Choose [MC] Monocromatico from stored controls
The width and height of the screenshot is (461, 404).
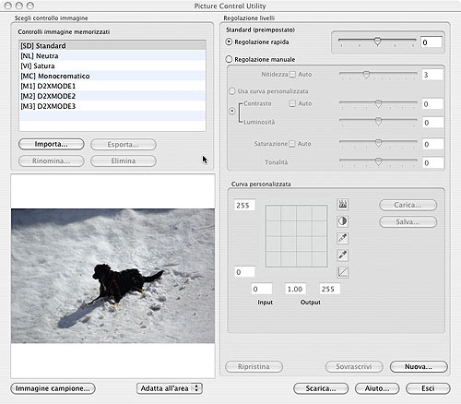112,76
